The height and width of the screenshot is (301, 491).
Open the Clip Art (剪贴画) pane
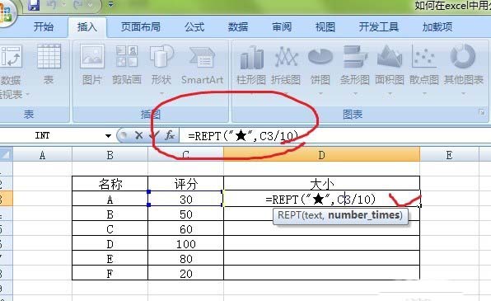(x=127, y=65)
